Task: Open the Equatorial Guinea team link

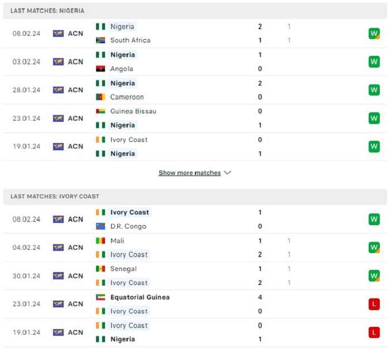Action: click(140, 297)
